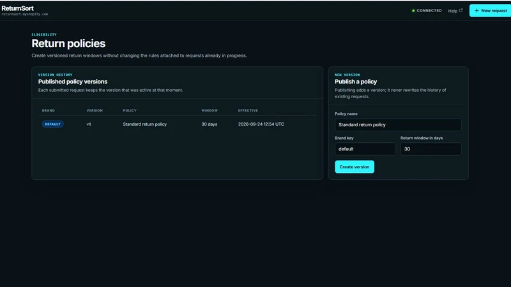Focus the Brand key input field

point(365,149)
